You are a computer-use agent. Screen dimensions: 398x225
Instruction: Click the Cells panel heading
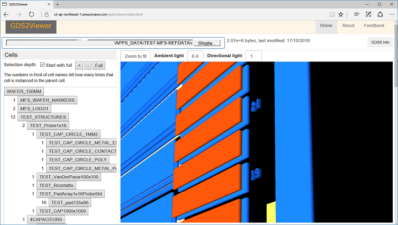coord(11,55)
